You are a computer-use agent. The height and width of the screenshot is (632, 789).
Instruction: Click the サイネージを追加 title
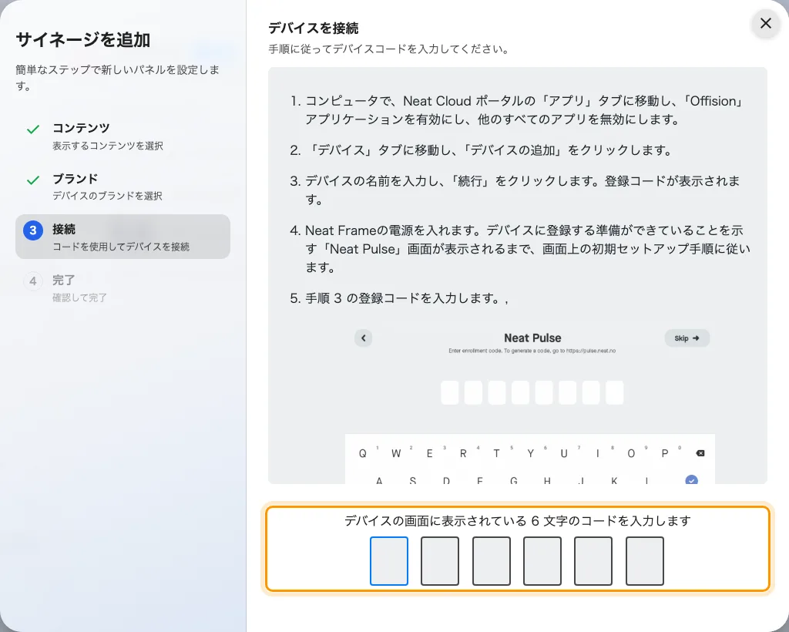pyautogui.click(x=83, y=40)
